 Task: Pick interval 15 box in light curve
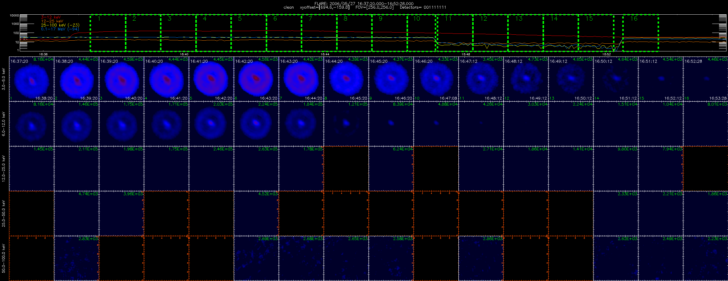pos(596,33)
